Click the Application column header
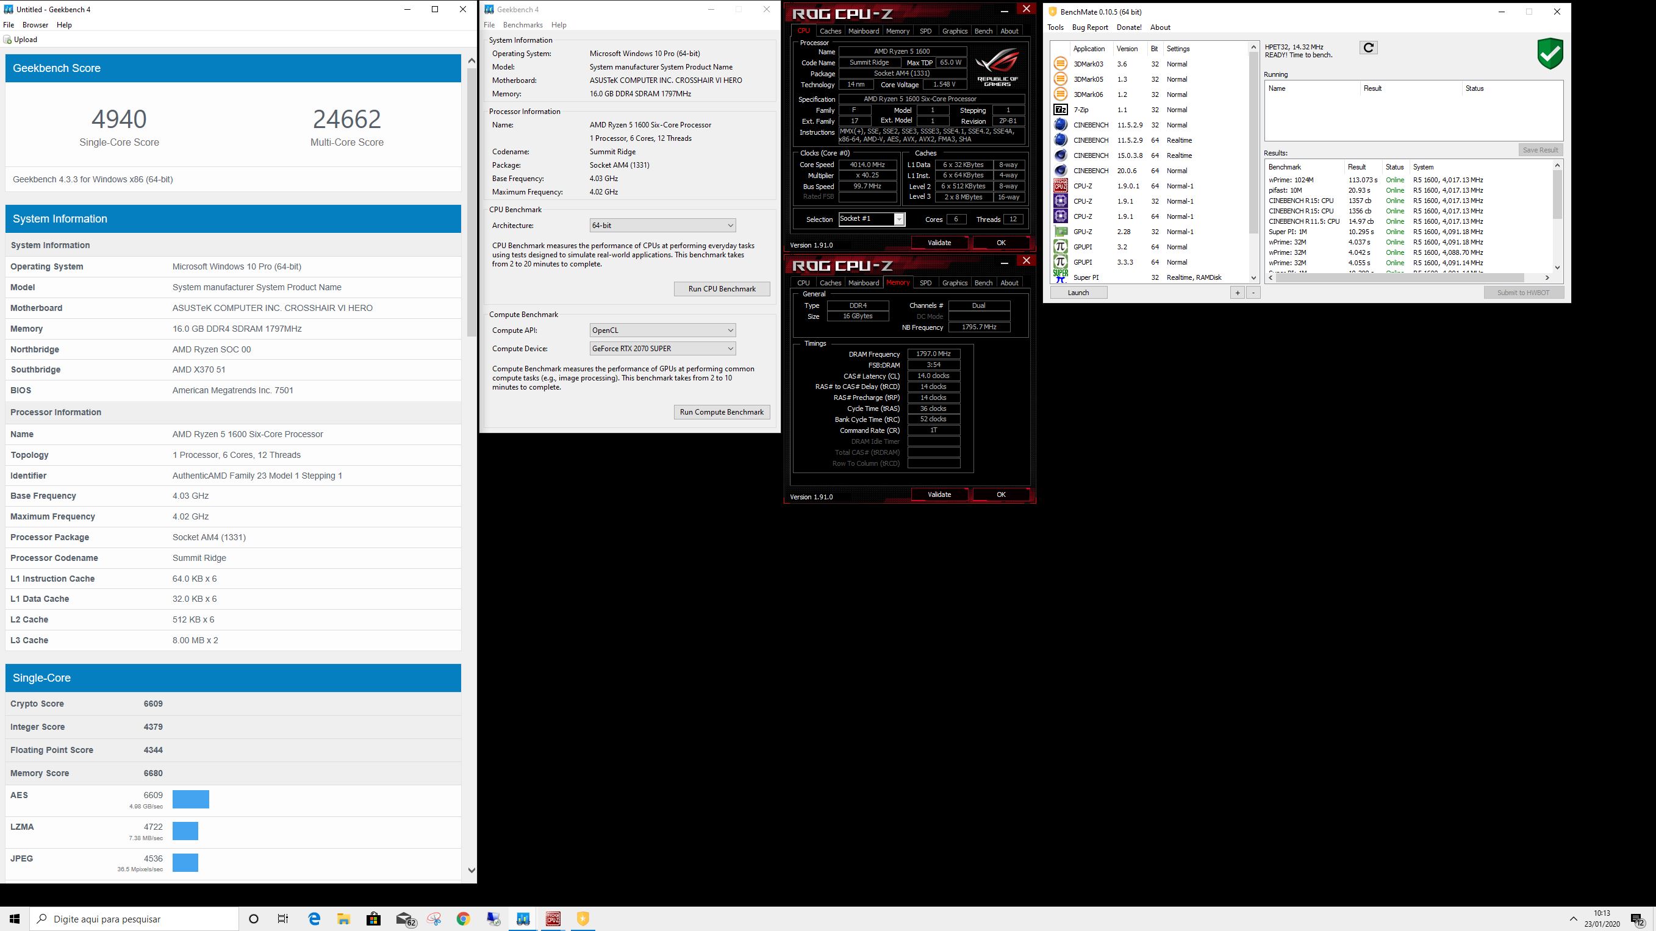Screen dimensions: 1656x931 pyautogui.click(x=1089, y=49)
